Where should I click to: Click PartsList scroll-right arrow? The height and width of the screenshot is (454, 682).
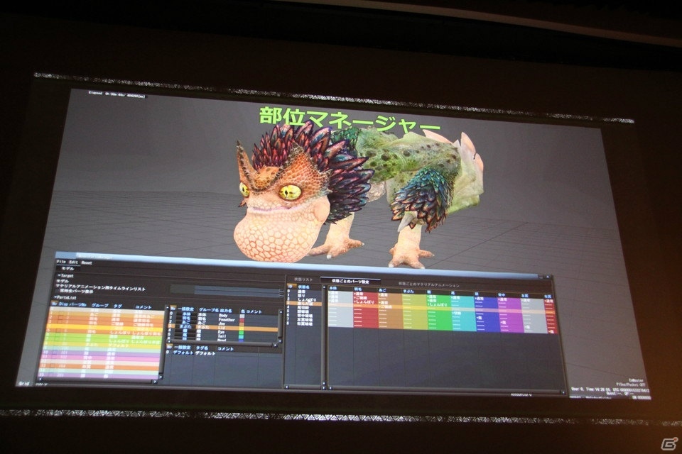pos(155,382)
